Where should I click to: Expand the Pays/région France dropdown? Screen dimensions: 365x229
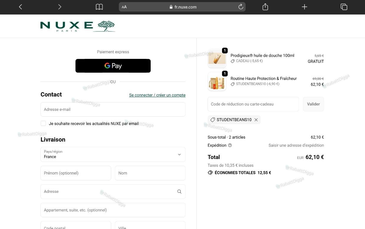(x=113, y=154)
